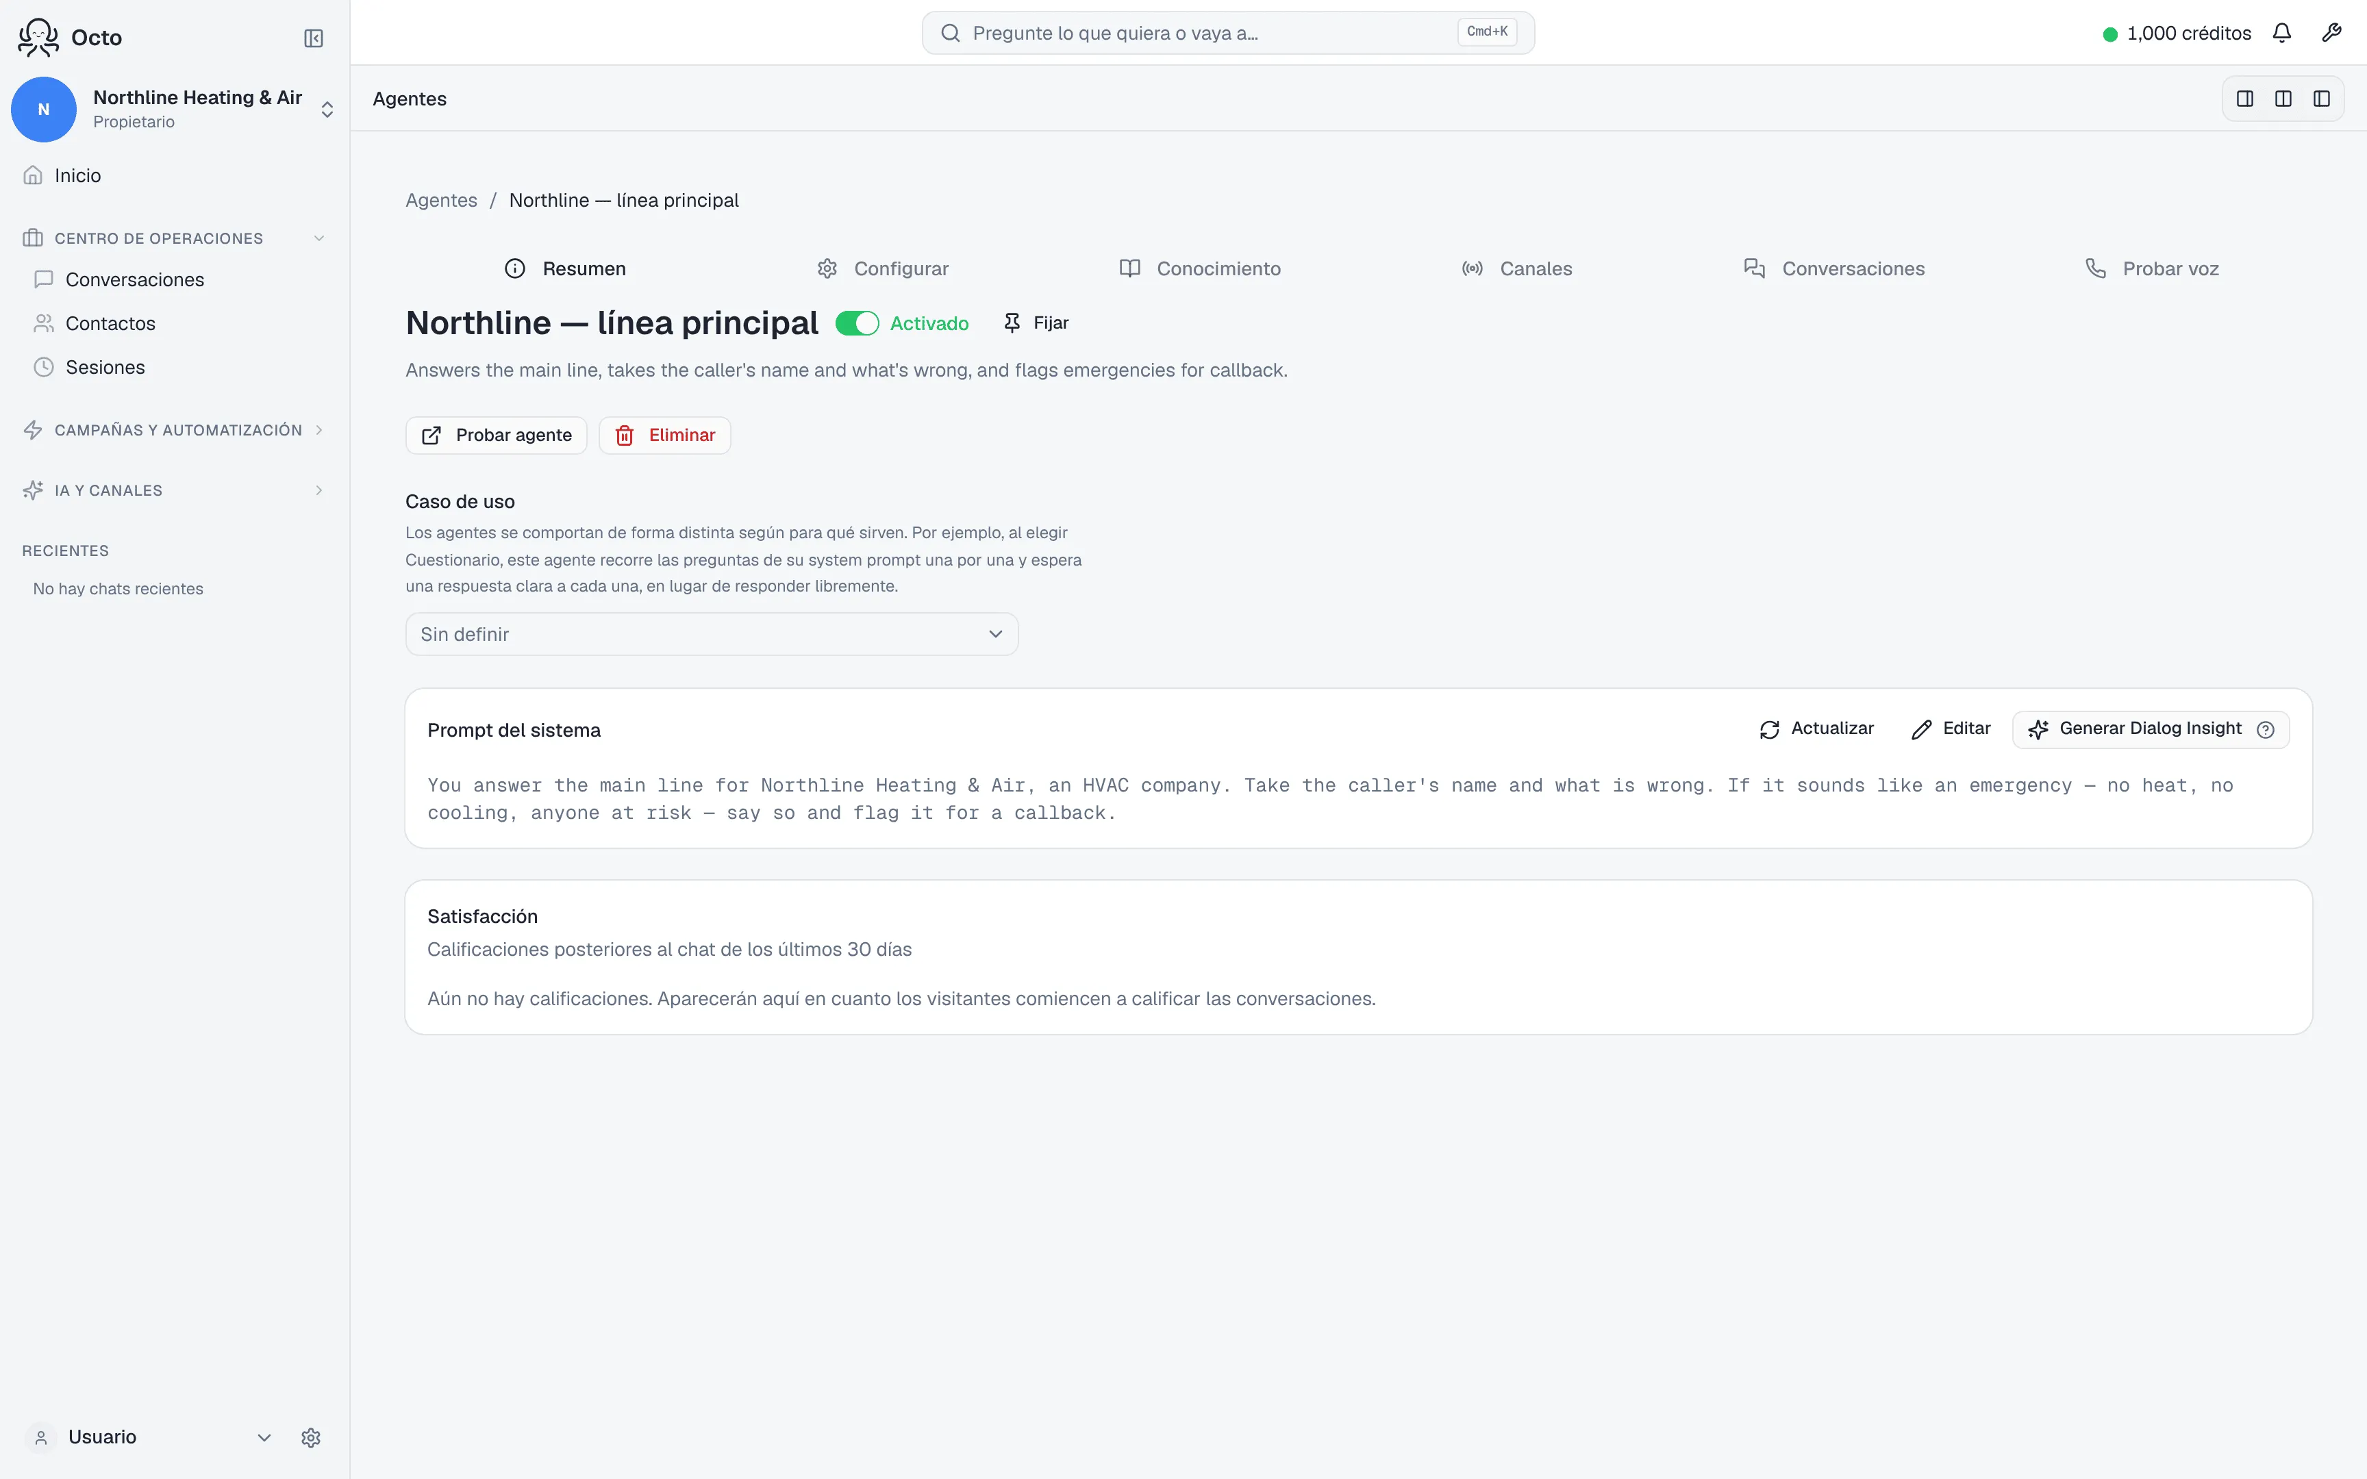Image resolution: width=2367 pixels, height=1479 pixels.
Task: Open the workspace switcher chevrons
Action: pyautogui.click(x=327, y=110)
